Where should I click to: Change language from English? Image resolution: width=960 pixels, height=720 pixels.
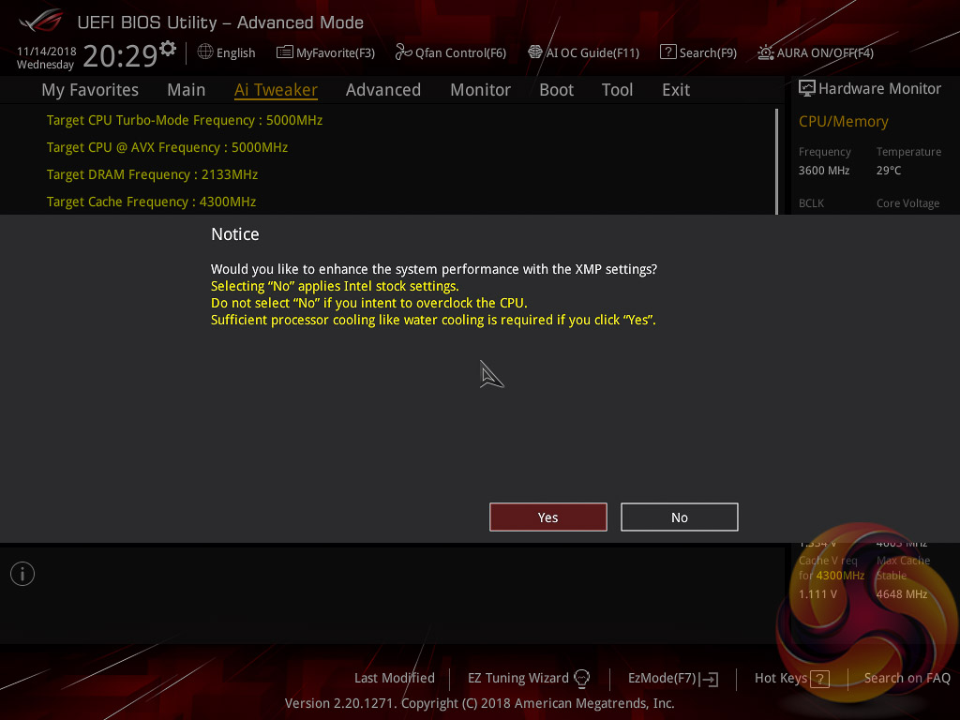(x=235, y=52)
